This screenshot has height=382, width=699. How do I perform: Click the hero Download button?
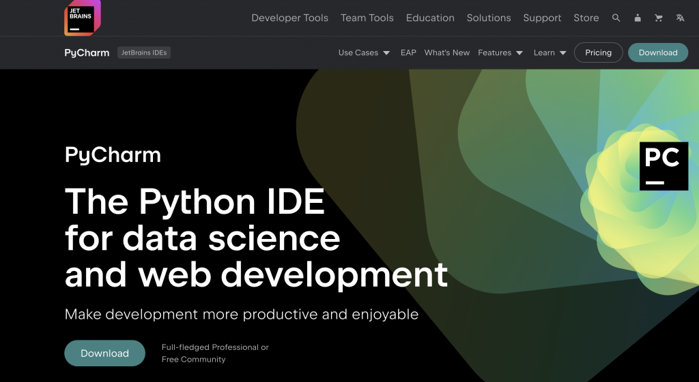coord(104,353)
